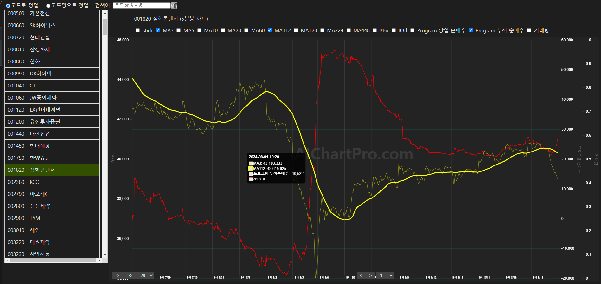Click the vertical scrollbar thumb of stock list
This screenshot has height=284, width=601.
click(105, 27)
